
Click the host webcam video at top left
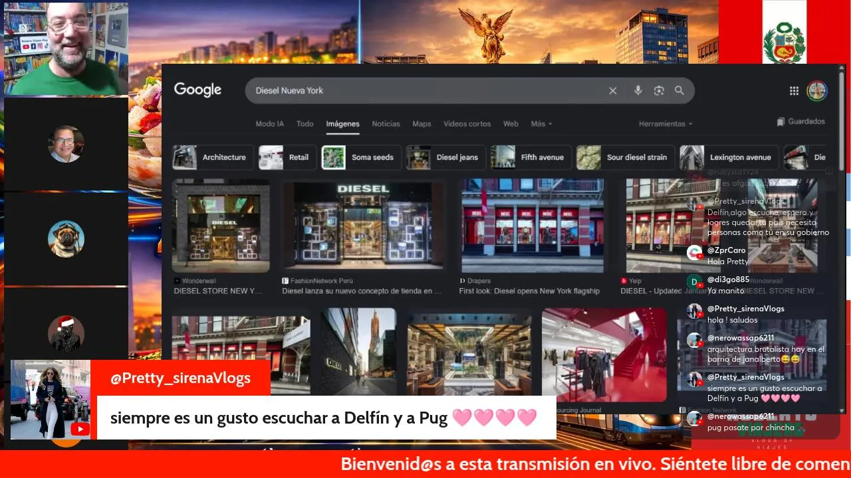pyautogui.click(x=66, y=48)
